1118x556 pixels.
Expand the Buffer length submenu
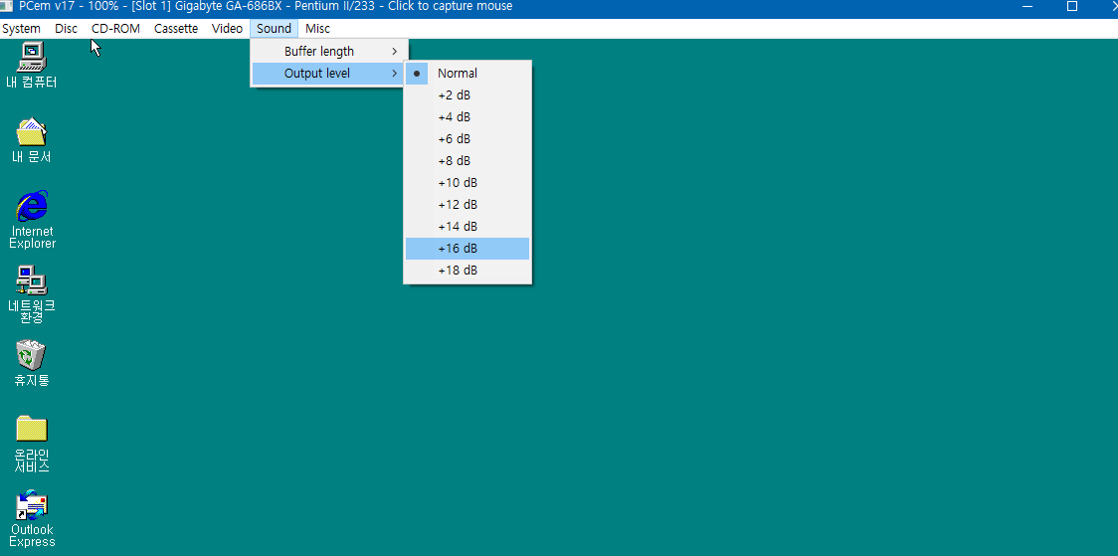[x=329, y=52]
